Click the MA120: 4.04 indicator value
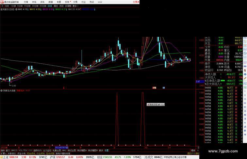Viewport: 247px width, 159px height. pyautogui.click(x=74, y=9)
